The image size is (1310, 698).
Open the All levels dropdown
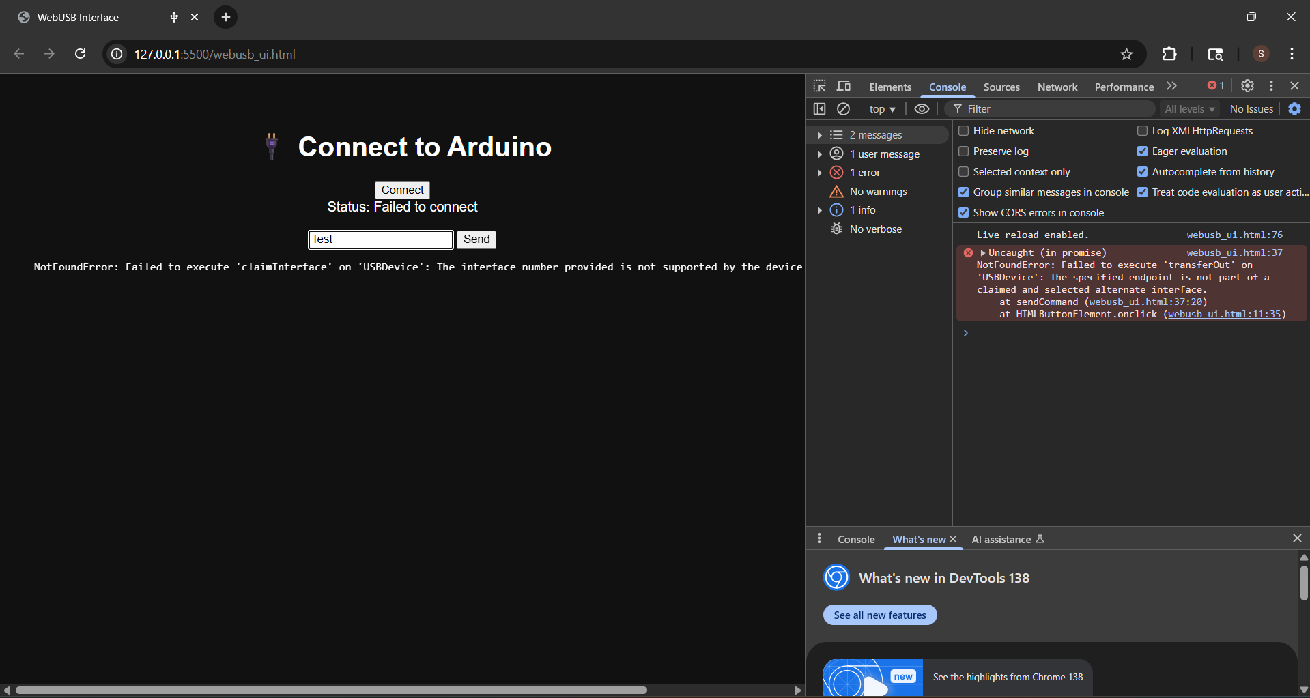point(1190,109)
